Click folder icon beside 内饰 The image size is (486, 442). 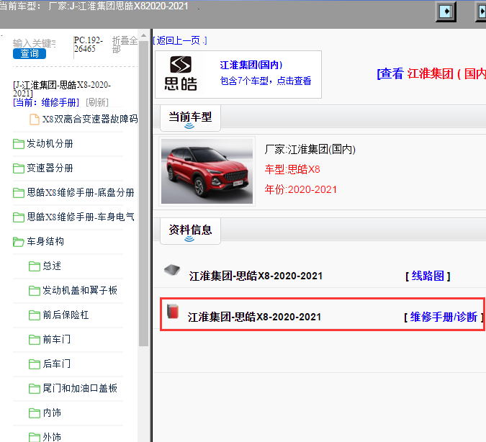pos(35,413)
